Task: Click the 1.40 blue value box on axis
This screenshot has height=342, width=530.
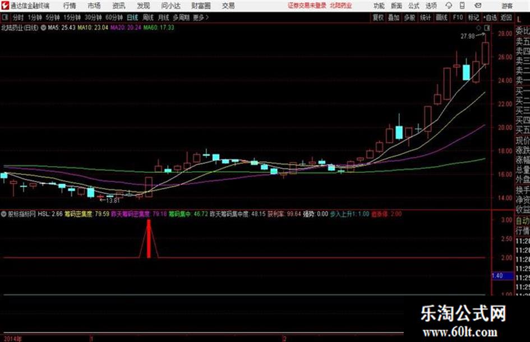Action: 503,276
